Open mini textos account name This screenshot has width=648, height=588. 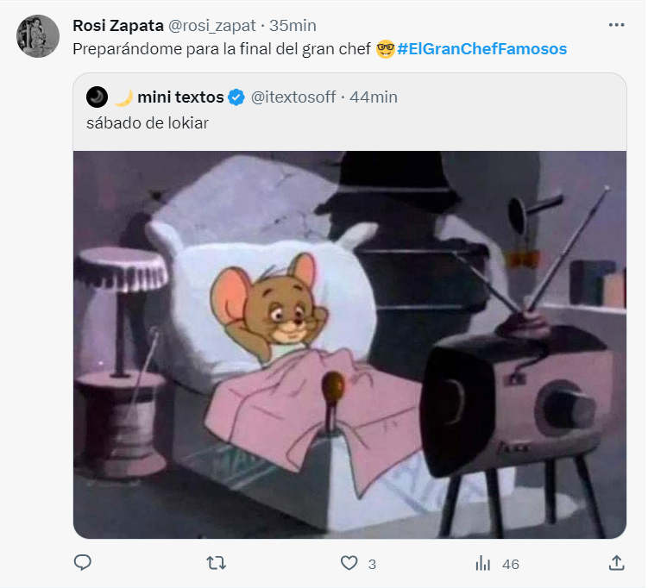(180, 97)
